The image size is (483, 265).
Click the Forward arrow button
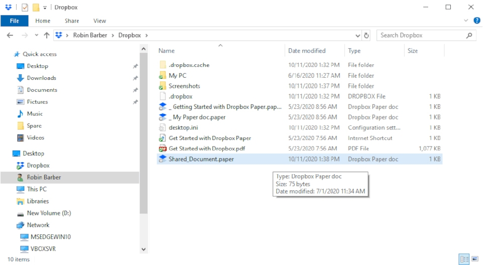25,35
